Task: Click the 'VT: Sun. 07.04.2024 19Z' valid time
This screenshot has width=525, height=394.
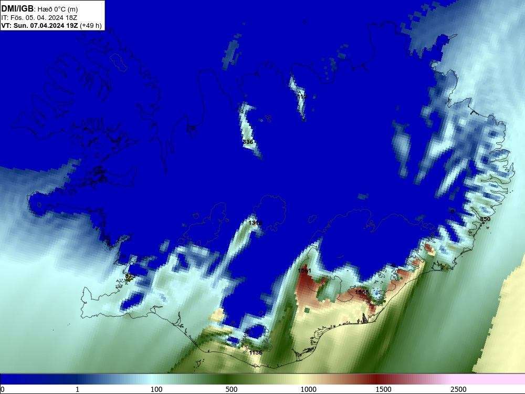Action: coord(39,25)
